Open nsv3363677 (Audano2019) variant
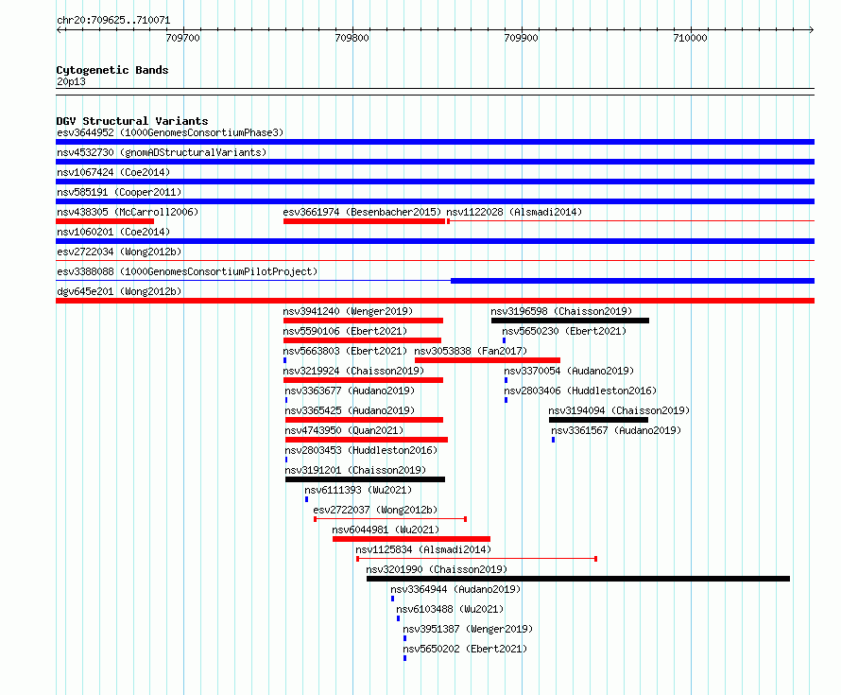The height and width of the screenshot is (695, 841). coord(350,391)
